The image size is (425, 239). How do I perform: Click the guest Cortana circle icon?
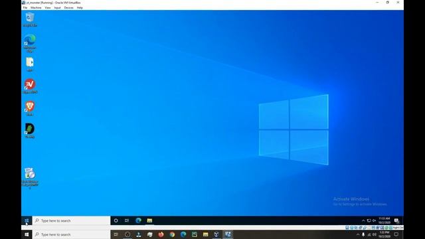(116, 220)
